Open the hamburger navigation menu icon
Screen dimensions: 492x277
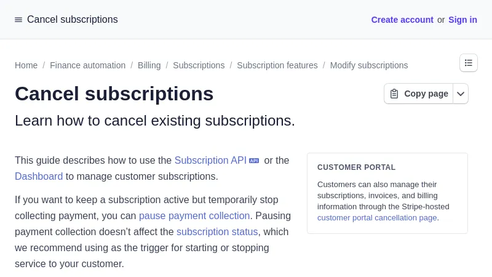coord(18,20)
